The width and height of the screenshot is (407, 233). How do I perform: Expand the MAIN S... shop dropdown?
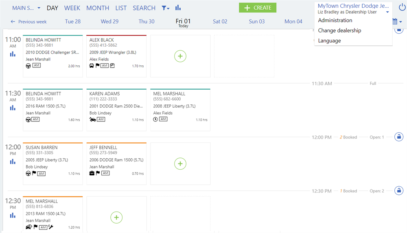click(26, 8)
